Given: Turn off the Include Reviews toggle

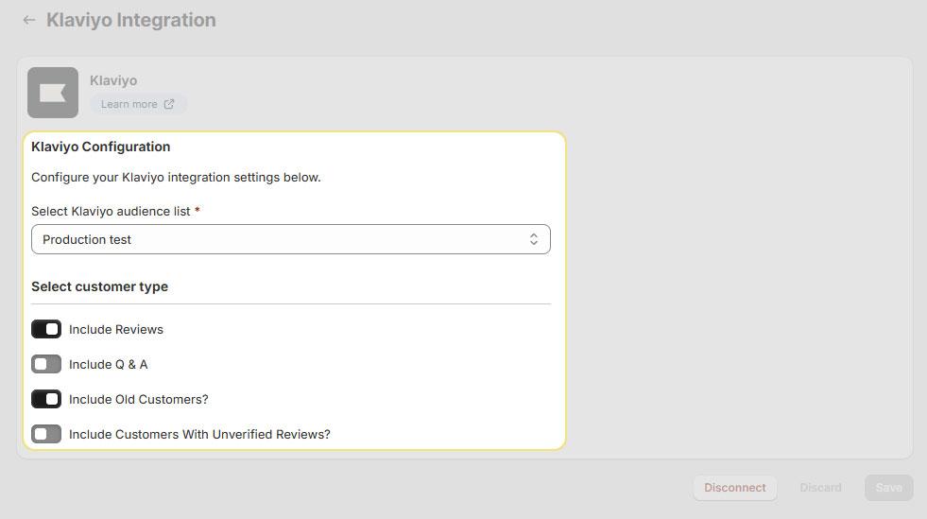Looking at the screenshot, I should pyautogui.click(x=46, y=329).
